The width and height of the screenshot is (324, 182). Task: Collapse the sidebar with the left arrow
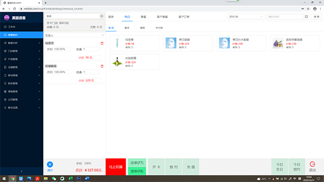(21, 171)
